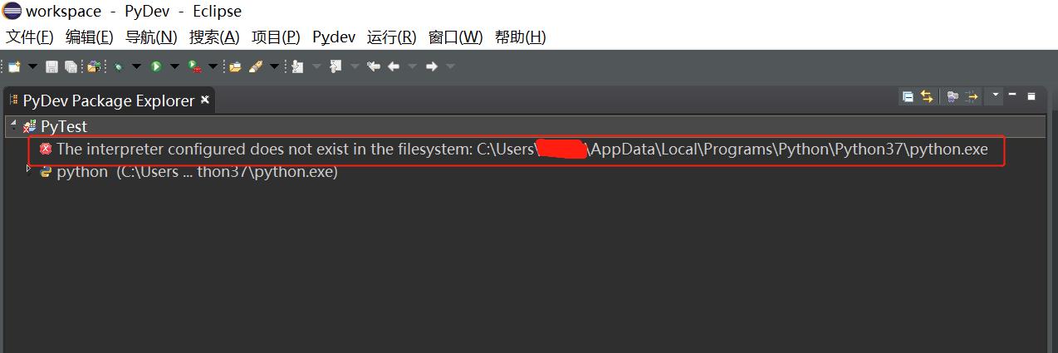Viewport: 1058px width, 353px height.
Task: Select the PyDev Package Explorer tab
Action: tap(109, 101)
